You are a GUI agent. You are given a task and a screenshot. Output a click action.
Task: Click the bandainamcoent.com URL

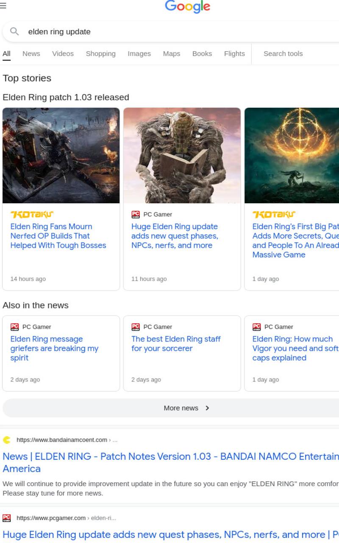point(62,440)
